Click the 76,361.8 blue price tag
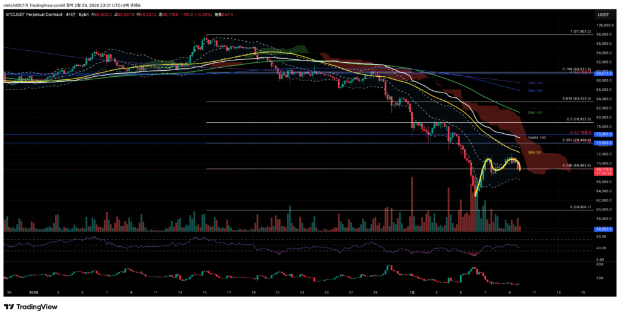Viewport: 620px width, 317px height. click(x=604, y=134)
